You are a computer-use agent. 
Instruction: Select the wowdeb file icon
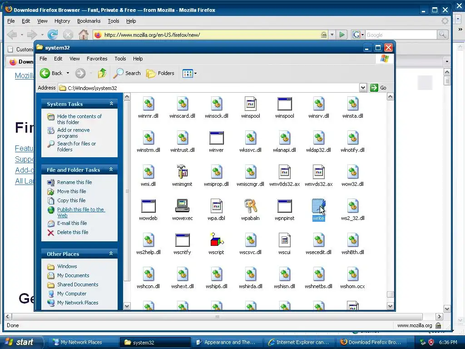pyautogui.click(x=148, y=206)
